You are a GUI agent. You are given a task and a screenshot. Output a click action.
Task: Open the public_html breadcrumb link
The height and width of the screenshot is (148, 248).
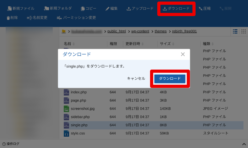pyautogui.click(x=116, y=31)
